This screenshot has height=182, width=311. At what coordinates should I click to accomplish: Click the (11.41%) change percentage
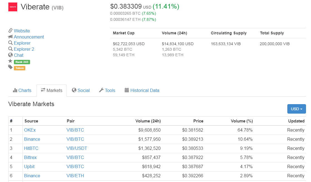(166, 6)
